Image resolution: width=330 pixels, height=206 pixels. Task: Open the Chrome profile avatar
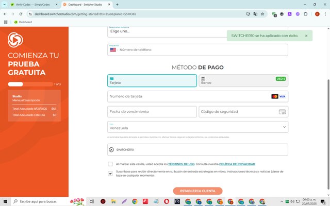pos(317,14)
